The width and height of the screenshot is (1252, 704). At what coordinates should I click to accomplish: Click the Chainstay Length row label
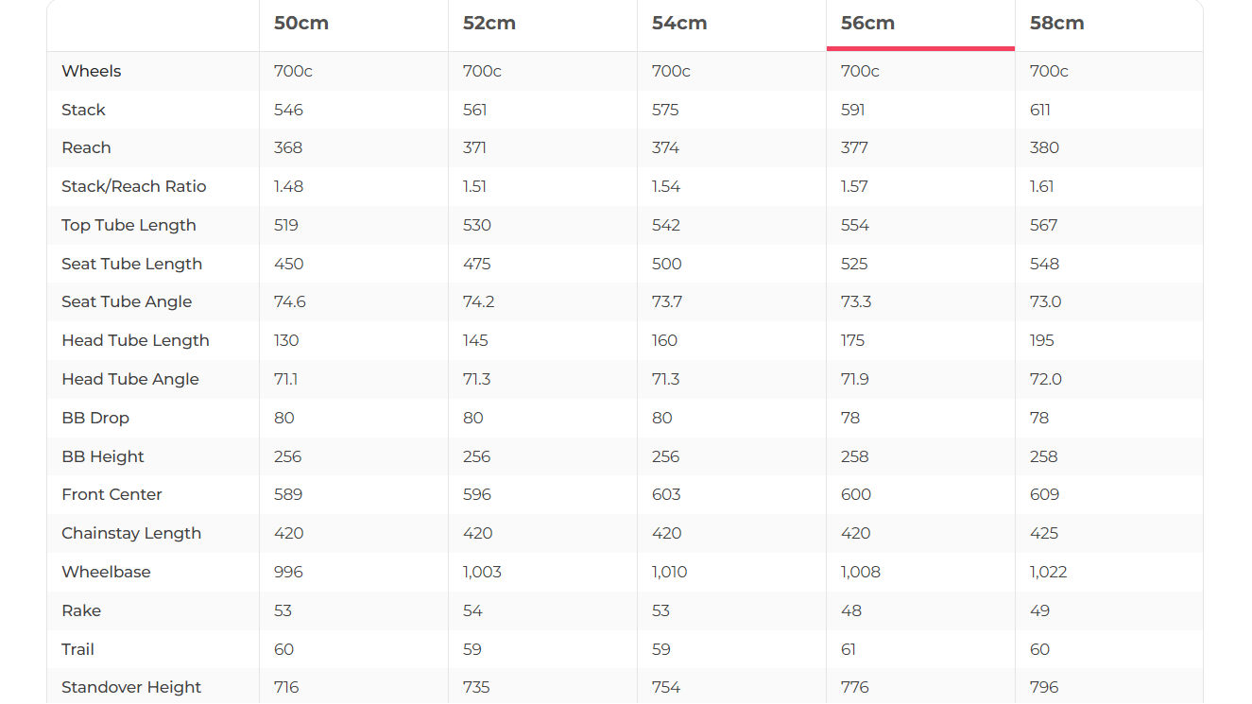coord(131,533)
